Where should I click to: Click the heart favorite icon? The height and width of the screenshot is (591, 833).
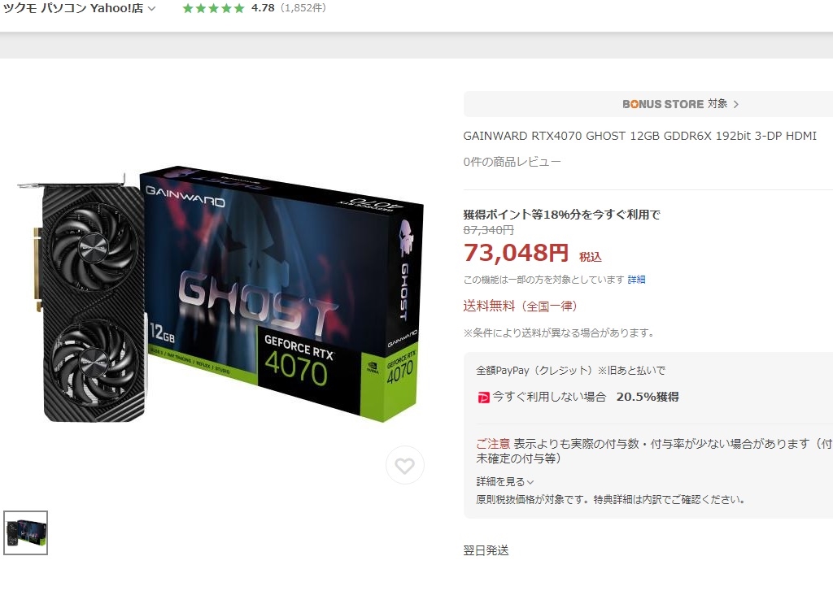click(x=404, y=466)
